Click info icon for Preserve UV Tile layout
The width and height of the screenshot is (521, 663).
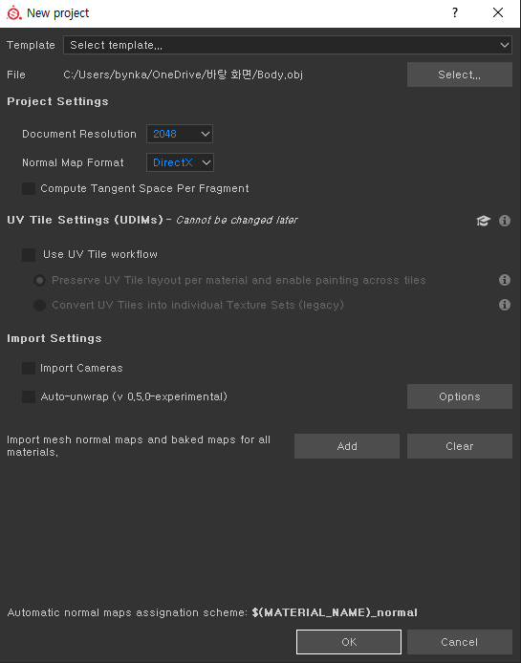point(505,280)
